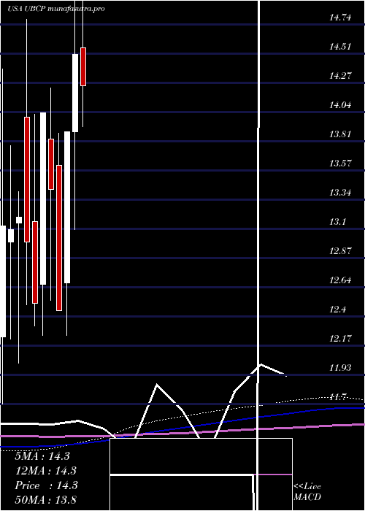Click the 50MA : 13.8 readout
365x511 pixels.
[x=45, y=499]
